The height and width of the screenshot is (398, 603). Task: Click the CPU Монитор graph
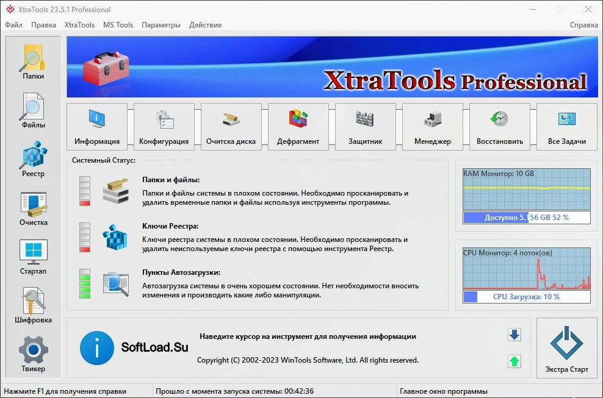click(527, 269)
